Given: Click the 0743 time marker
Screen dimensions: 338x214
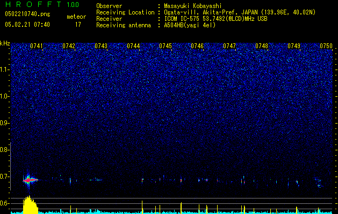Looking at the screenshot, I should point(101,46).
